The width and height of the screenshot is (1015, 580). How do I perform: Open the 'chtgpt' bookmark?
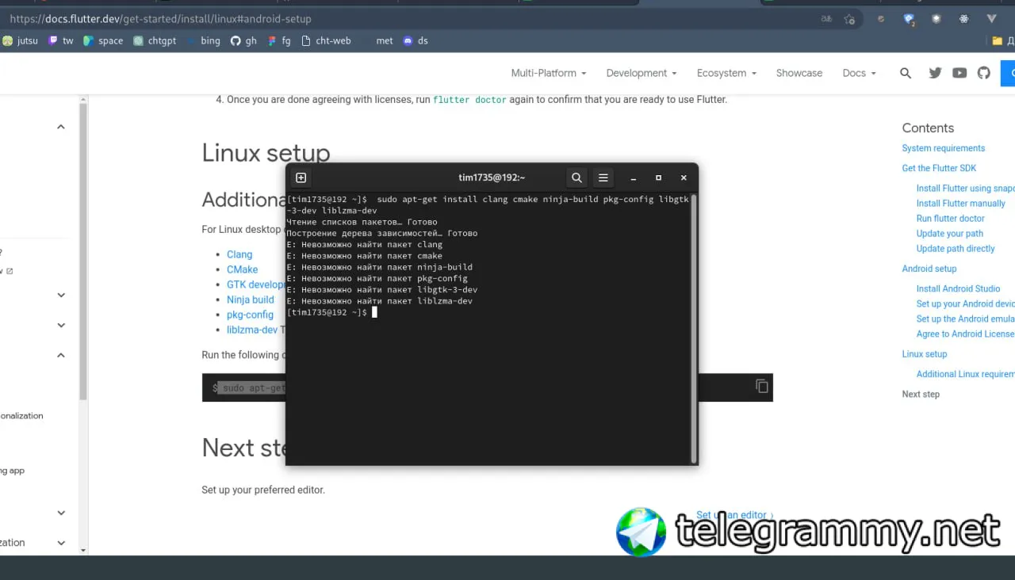(x=155, y=40)
